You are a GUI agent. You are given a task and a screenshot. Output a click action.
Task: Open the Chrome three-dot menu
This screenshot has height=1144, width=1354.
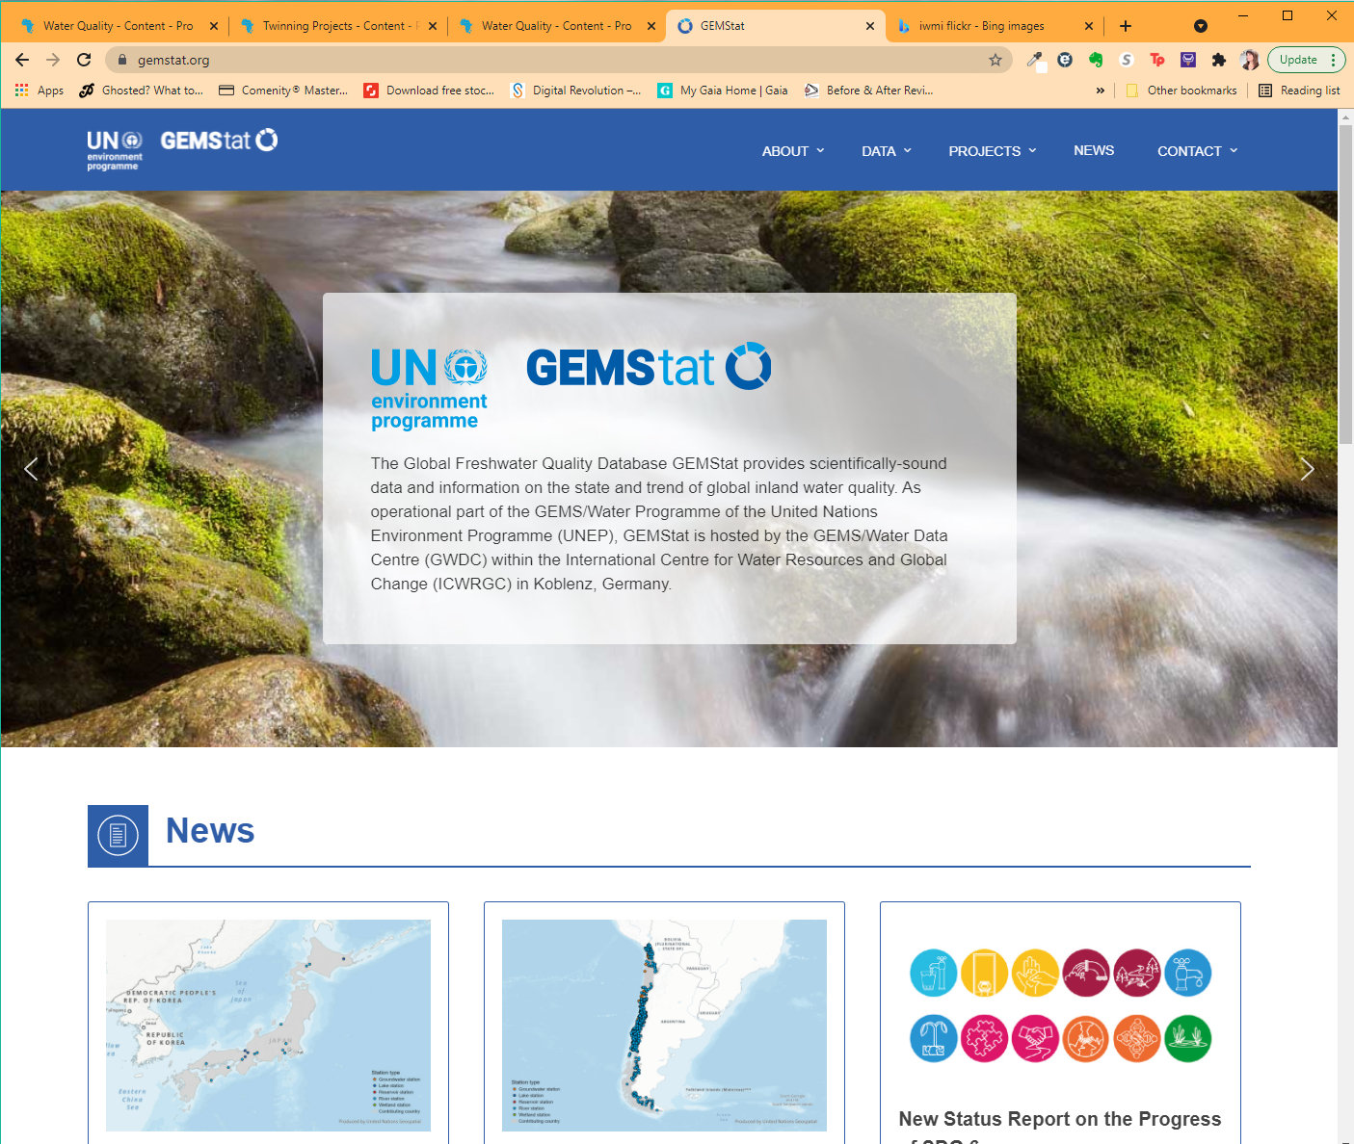tap(1334, 60)
